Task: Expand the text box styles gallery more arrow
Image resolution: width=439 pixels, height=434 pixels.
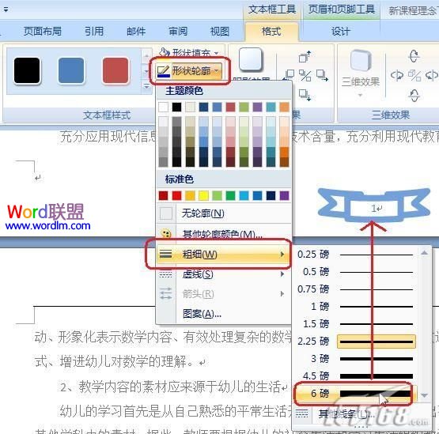Action: tap(146, 87)
